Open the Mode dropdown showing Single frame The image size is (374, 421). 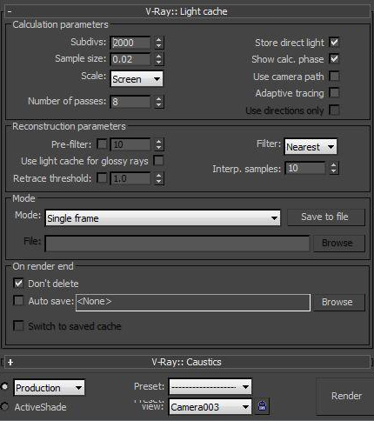pyautogui.click(x=163, y=218)
